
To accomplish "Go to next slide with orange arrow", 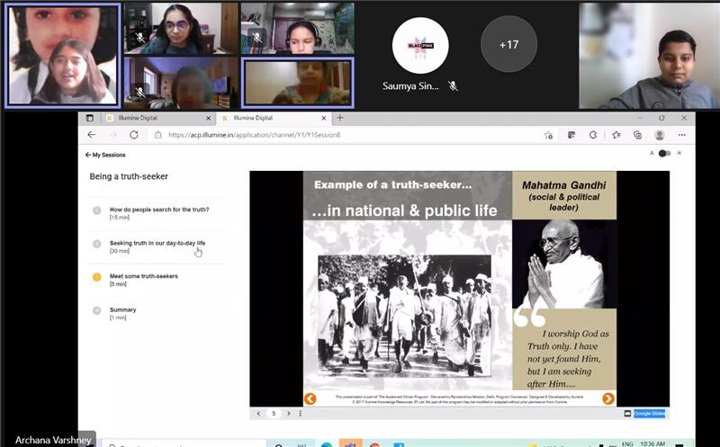I will tap(608, 398).
